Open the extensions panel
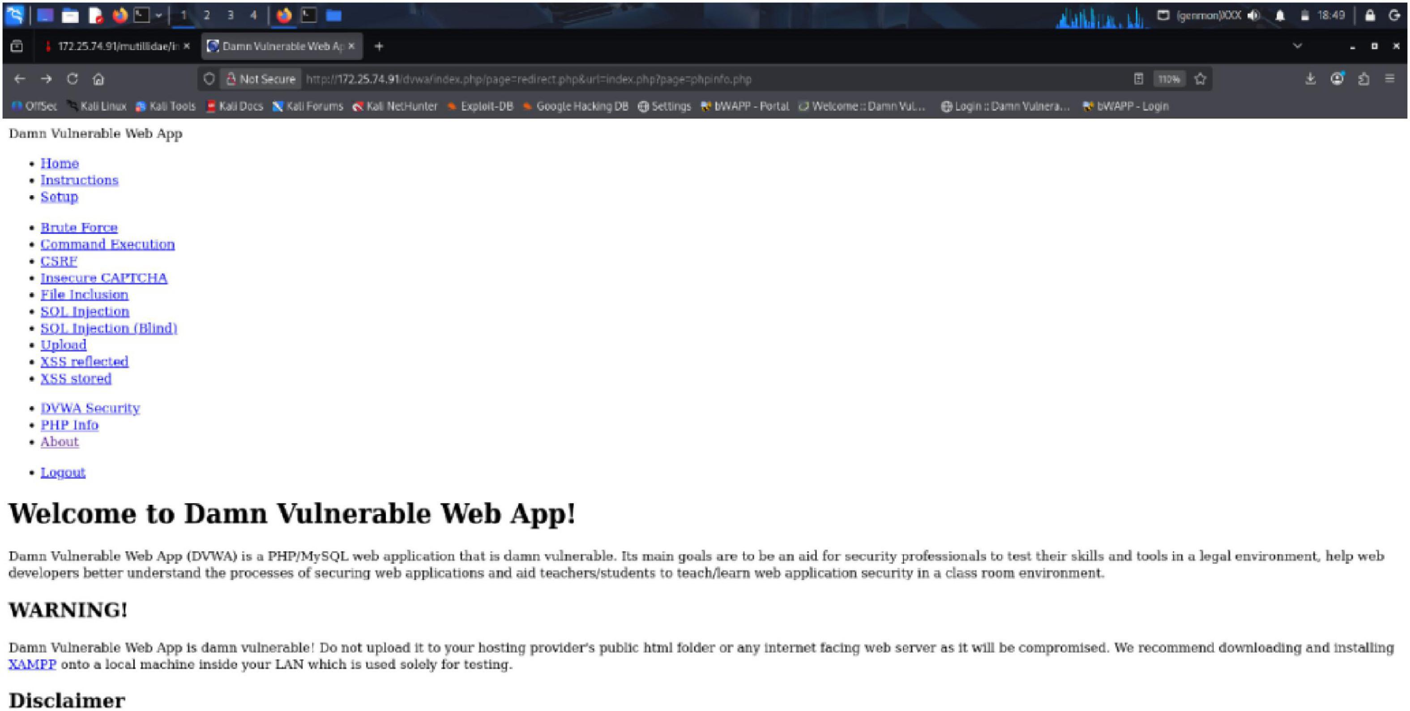This screenshot has height=711, width=1410. coord(1363,79)
